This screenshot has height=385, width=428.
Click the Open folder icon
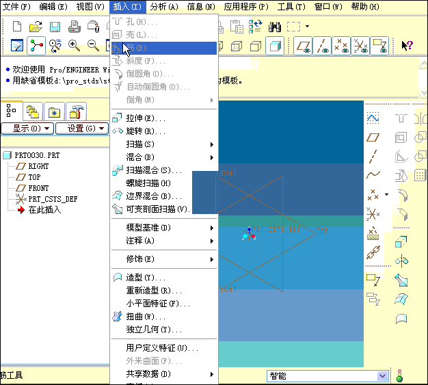[36, 27]
